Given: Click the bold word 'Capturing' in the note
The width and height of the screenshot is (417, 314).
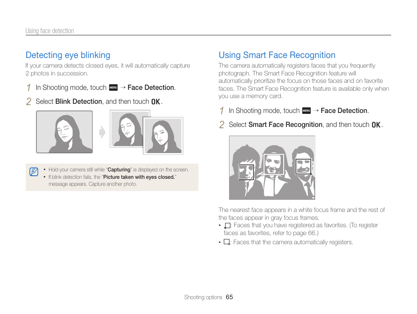Looking at the screenshot, I should coord(119,170).
